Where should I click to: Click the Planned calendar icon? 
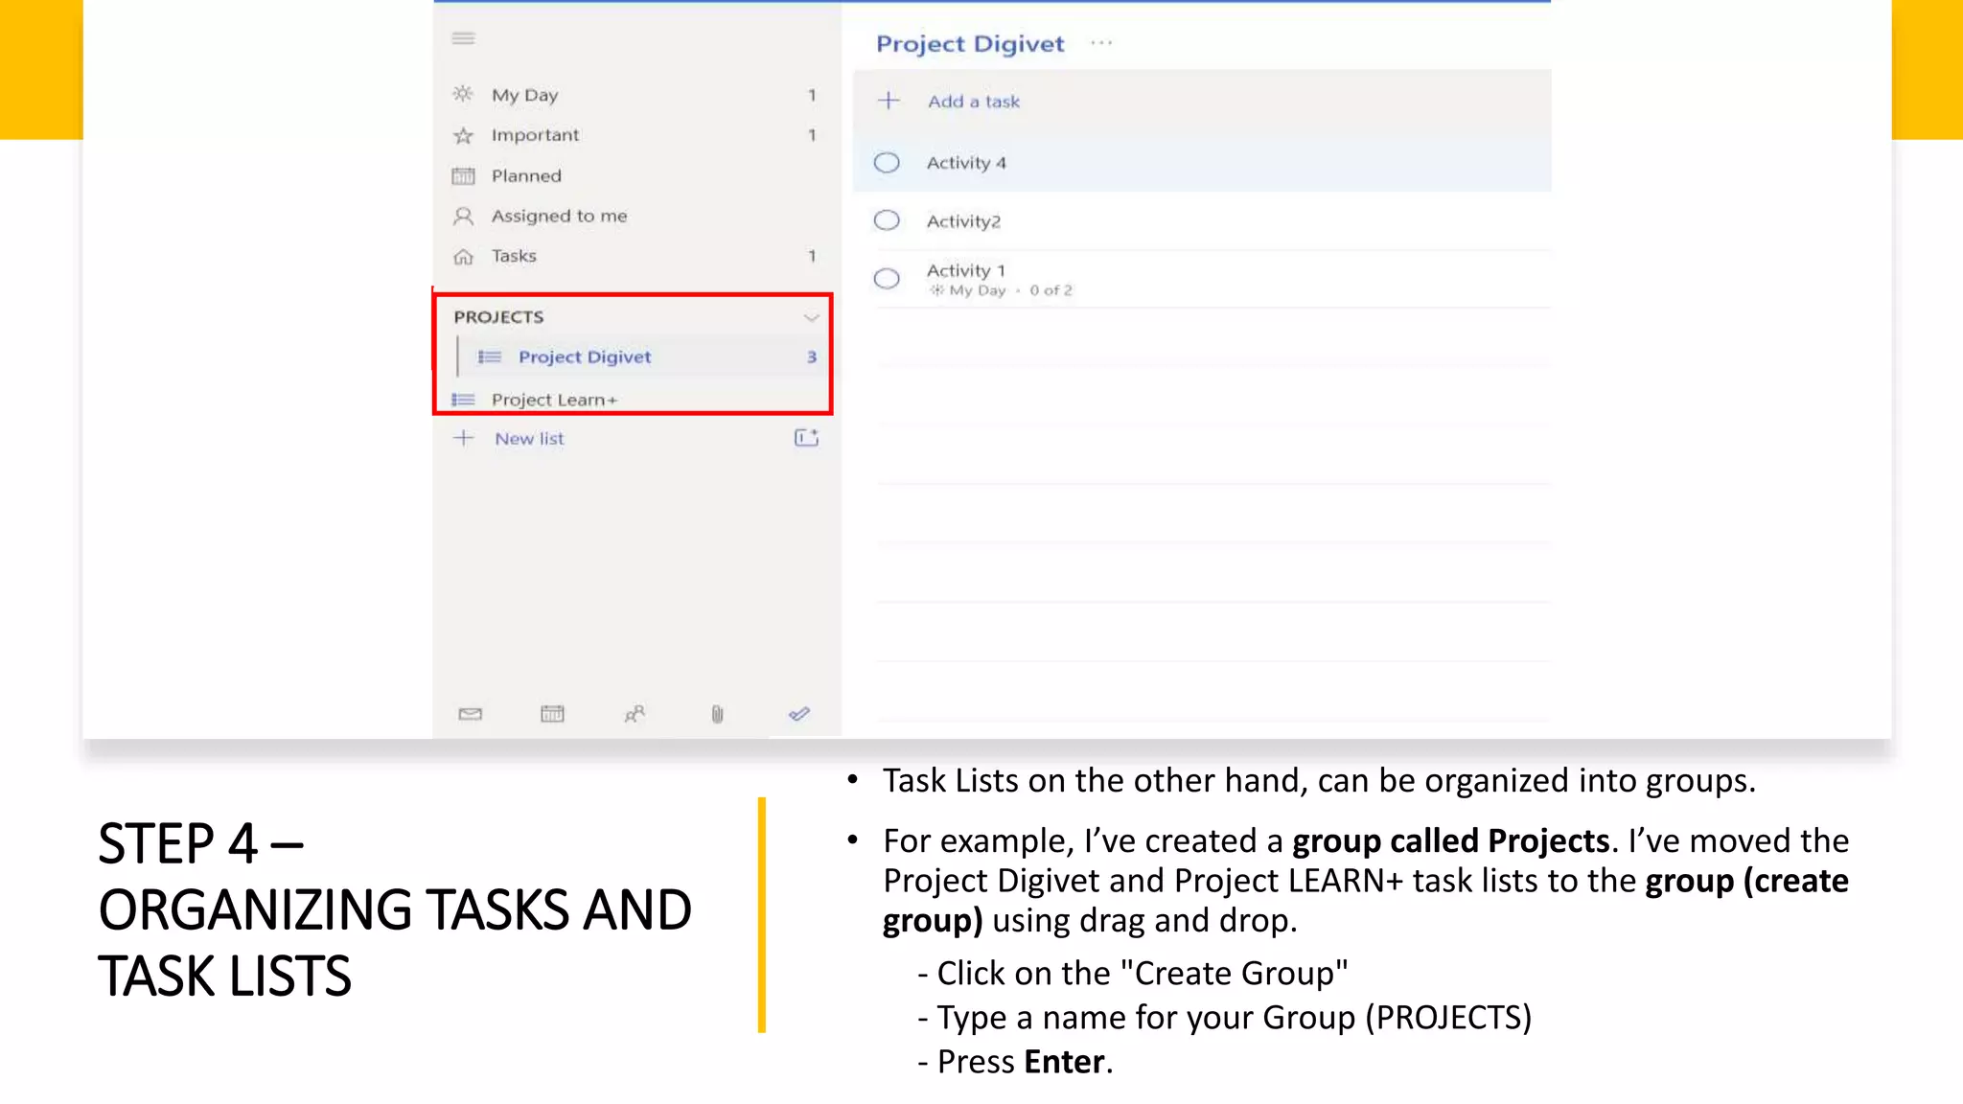[463, 175]
